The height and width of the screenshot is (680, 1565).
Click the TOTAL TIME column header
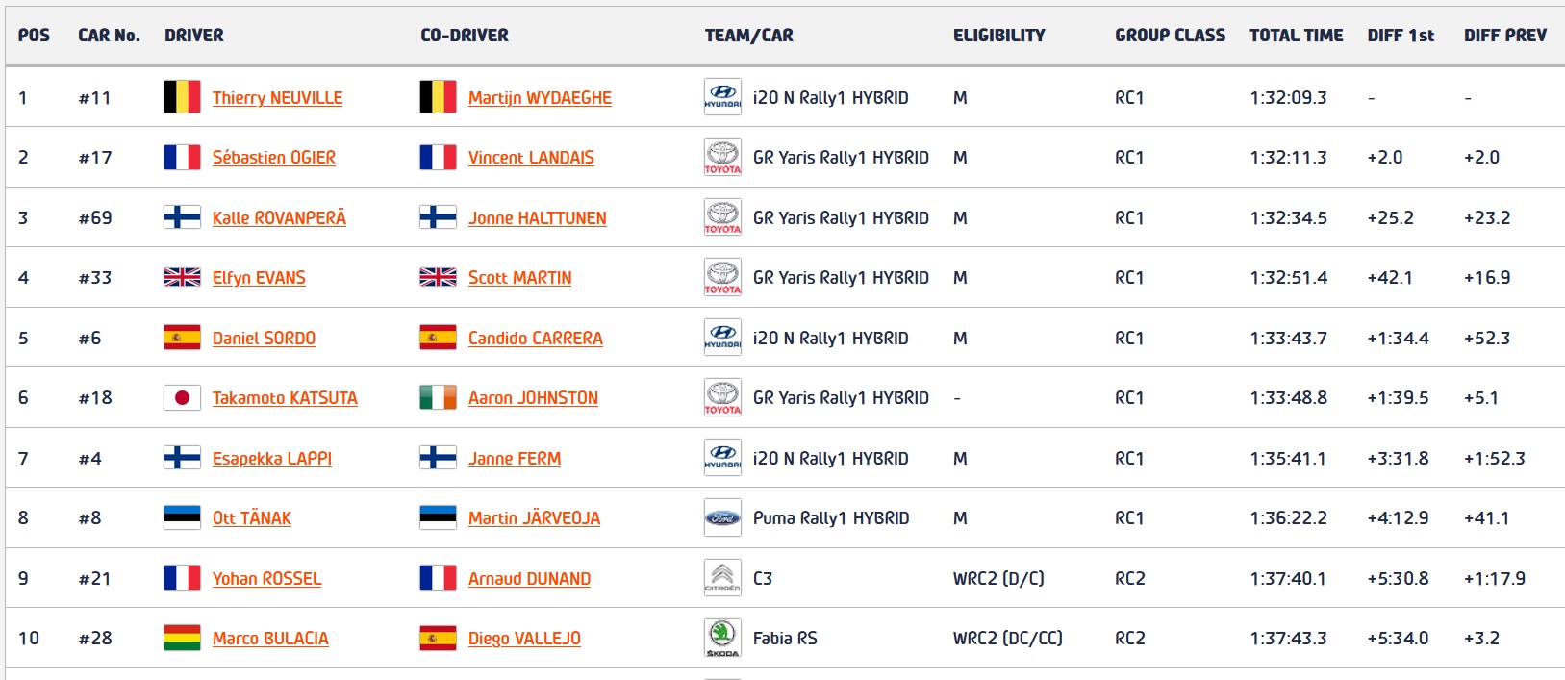pos(1296,36)
